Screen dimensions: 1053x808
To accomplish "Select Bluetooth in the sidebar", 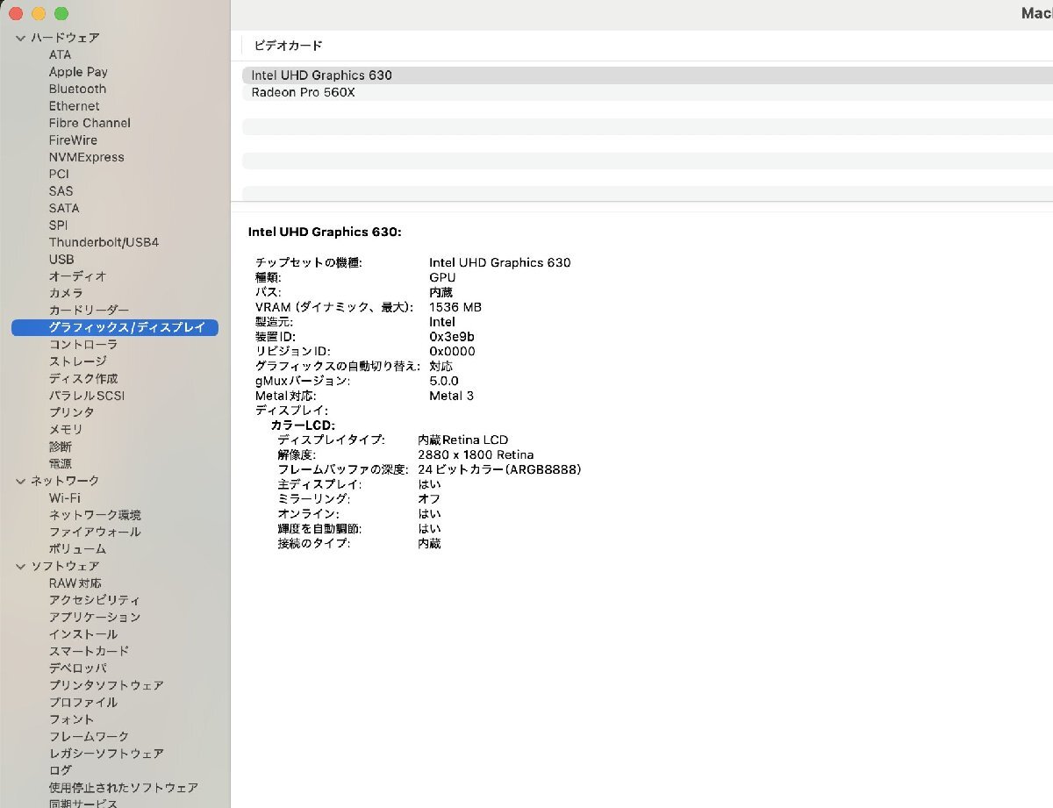I will coord(77,89).
